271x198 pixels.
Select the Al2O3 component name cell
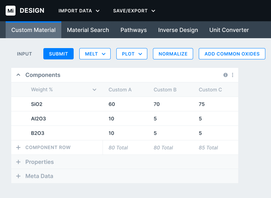click(38, 118)
